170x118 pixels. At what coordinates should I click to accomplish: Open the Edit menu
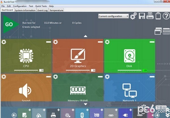coord(9,6)
